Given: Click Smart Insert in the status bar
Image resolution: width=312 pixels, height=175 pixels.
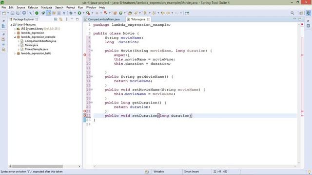Looking at the screenshot, I should [x=192, y=172].
